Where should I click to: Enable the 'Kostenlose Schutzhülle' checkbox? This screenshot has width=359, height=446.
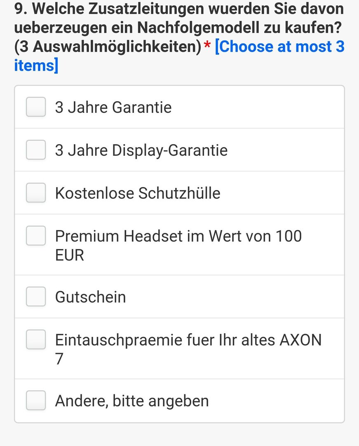point(36,193)
